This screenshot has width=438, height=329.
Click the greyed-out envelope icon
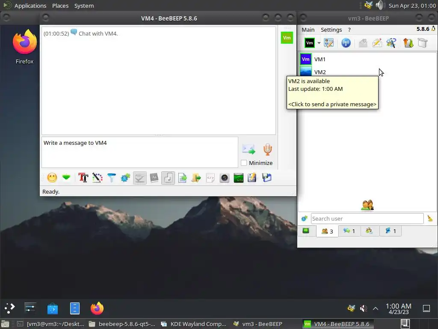363,43
